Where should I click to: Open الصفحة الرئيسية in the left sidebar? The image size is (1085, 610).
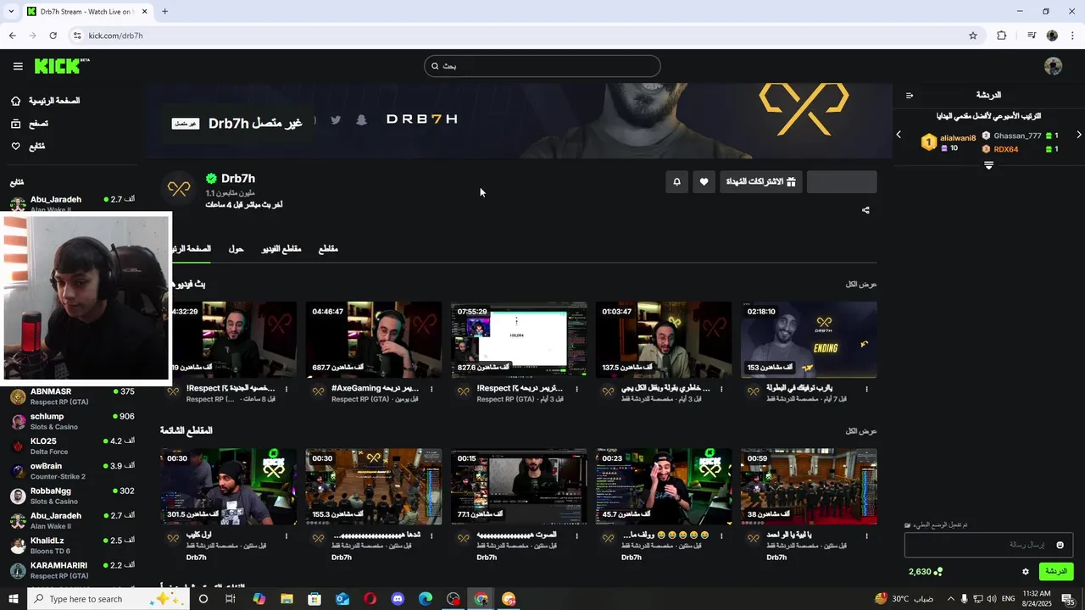[54, 101]
